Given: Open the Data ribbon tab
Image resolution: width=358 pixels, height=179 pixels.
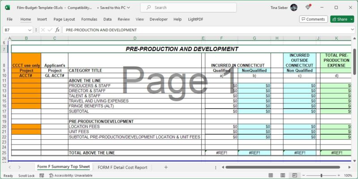Looking at the screenshot, I should pos(107,19).
